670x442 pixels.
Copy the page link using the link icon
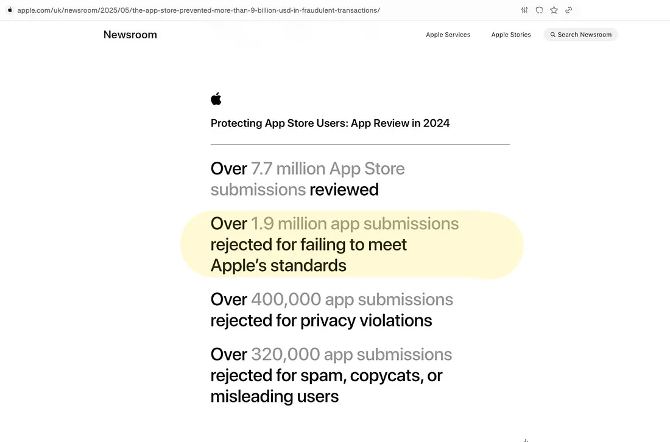click(568, 10)
